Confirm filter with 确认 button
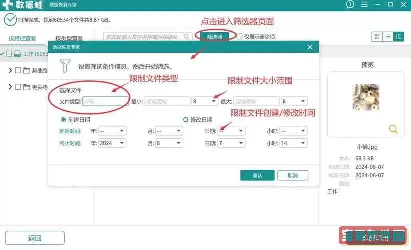The height and width of the screenshot is (250, 411). [257, 175]
